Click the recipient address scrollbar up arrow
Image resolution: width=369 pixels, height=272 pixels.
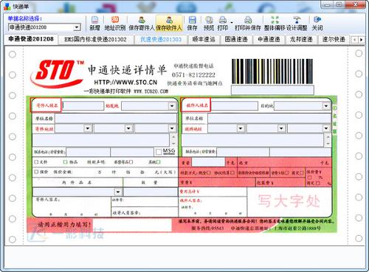pos(328,137)
